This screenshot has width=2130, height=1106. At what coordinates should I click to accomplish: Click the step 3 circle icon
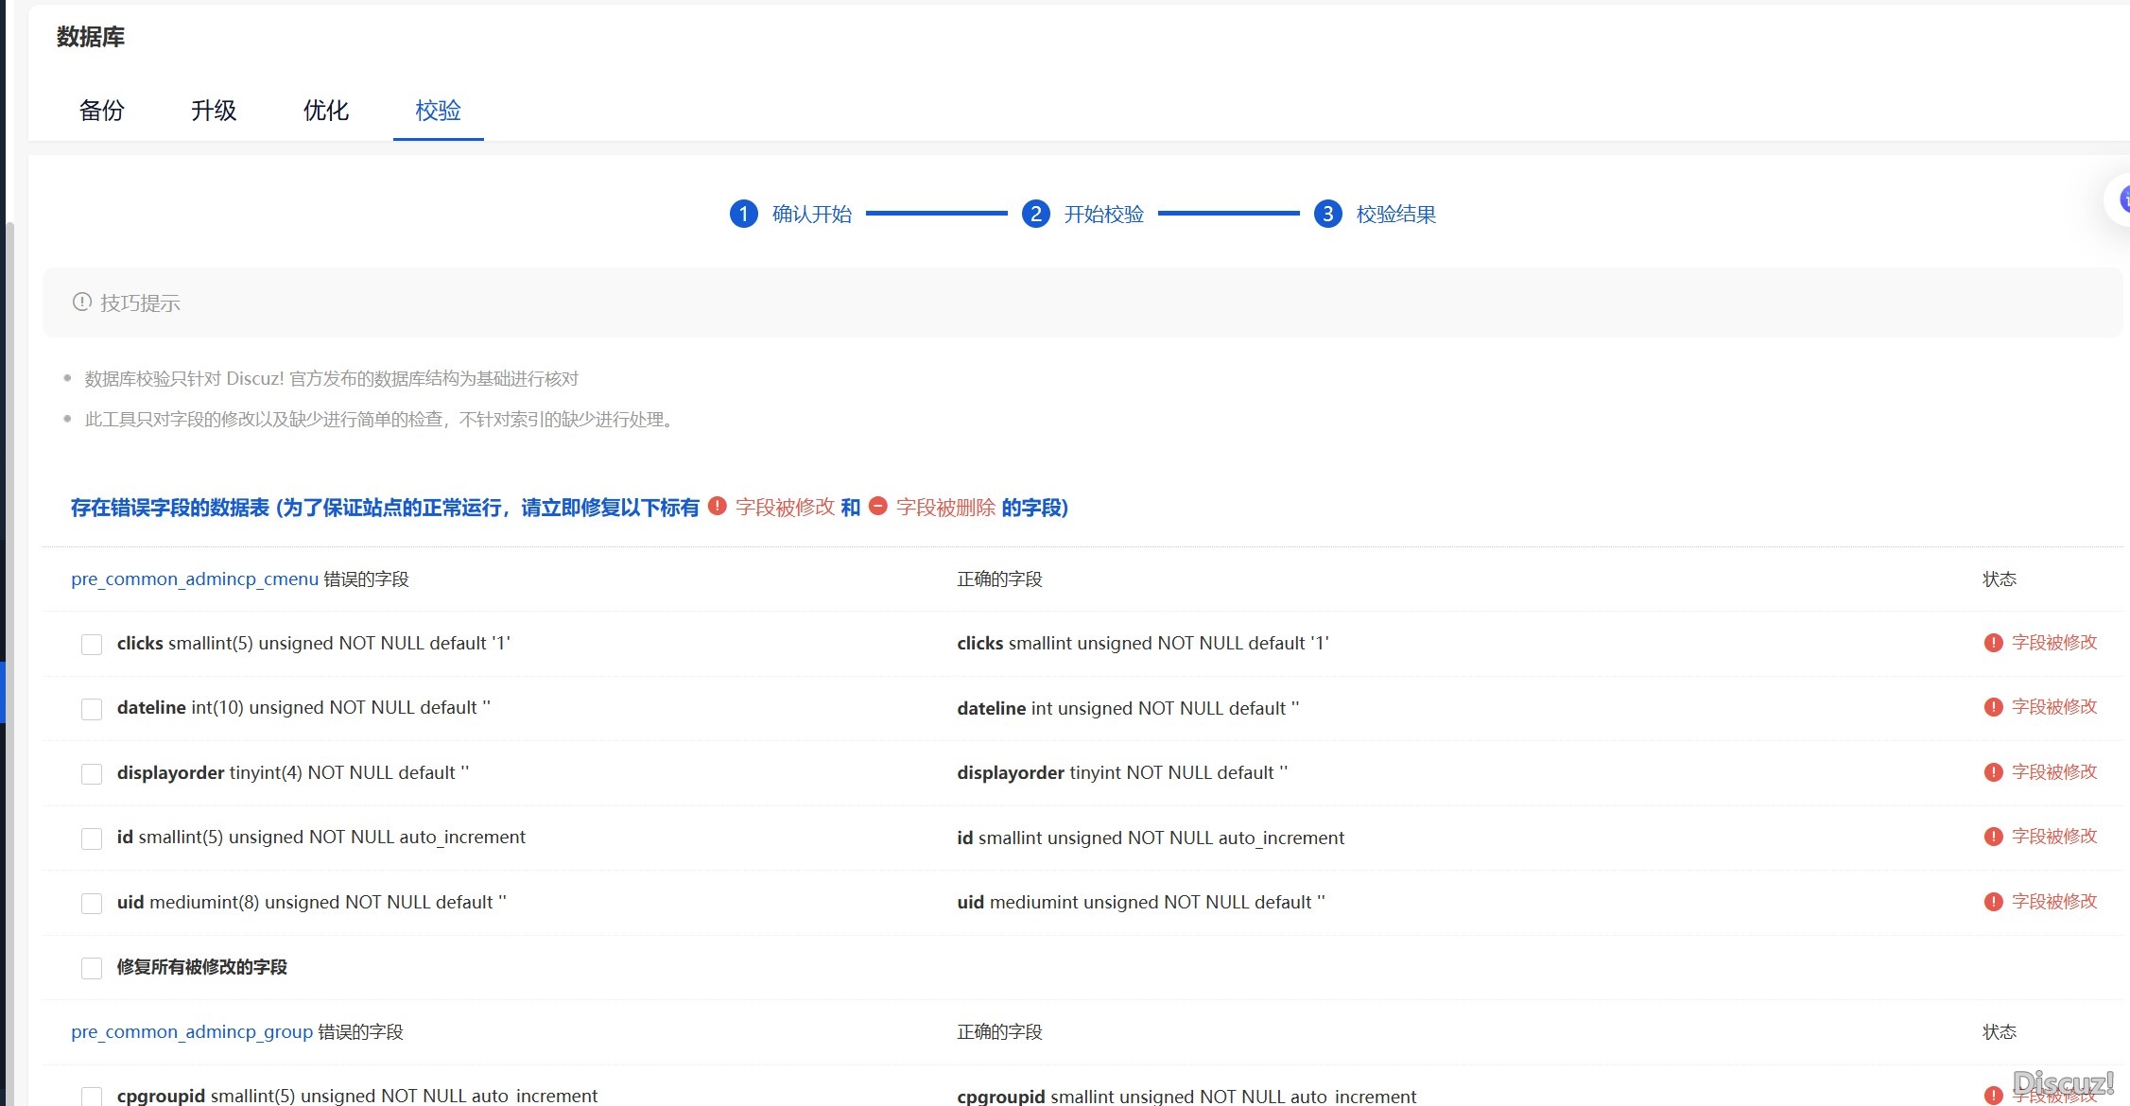pyautogui.click(x=1327, y=214)
